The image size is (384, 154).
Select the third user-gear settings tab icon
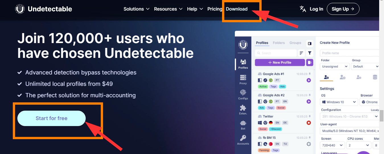tap(359, 77)
